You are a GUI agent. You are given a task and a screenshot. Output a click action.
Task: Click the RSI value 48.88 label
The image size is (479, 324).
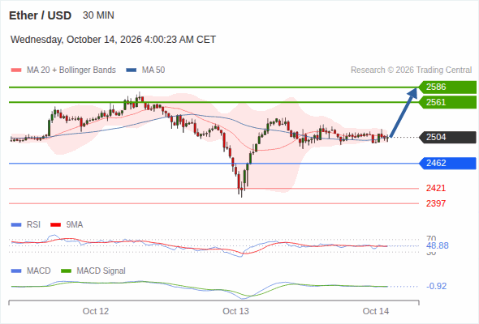pyautogui.click(x=438, y=245)
